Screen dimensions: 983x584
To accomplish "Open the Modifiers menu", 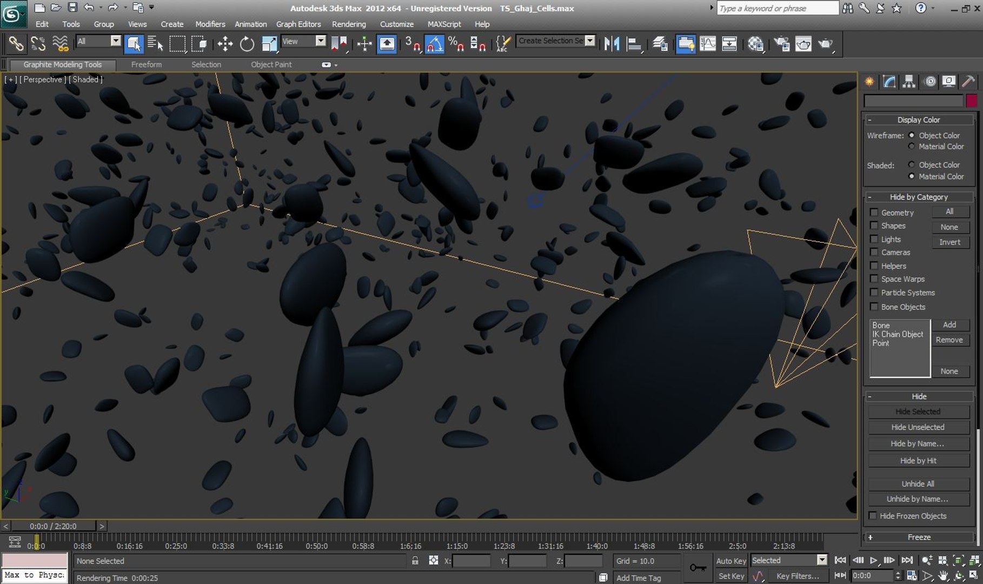I will point(210,24).
